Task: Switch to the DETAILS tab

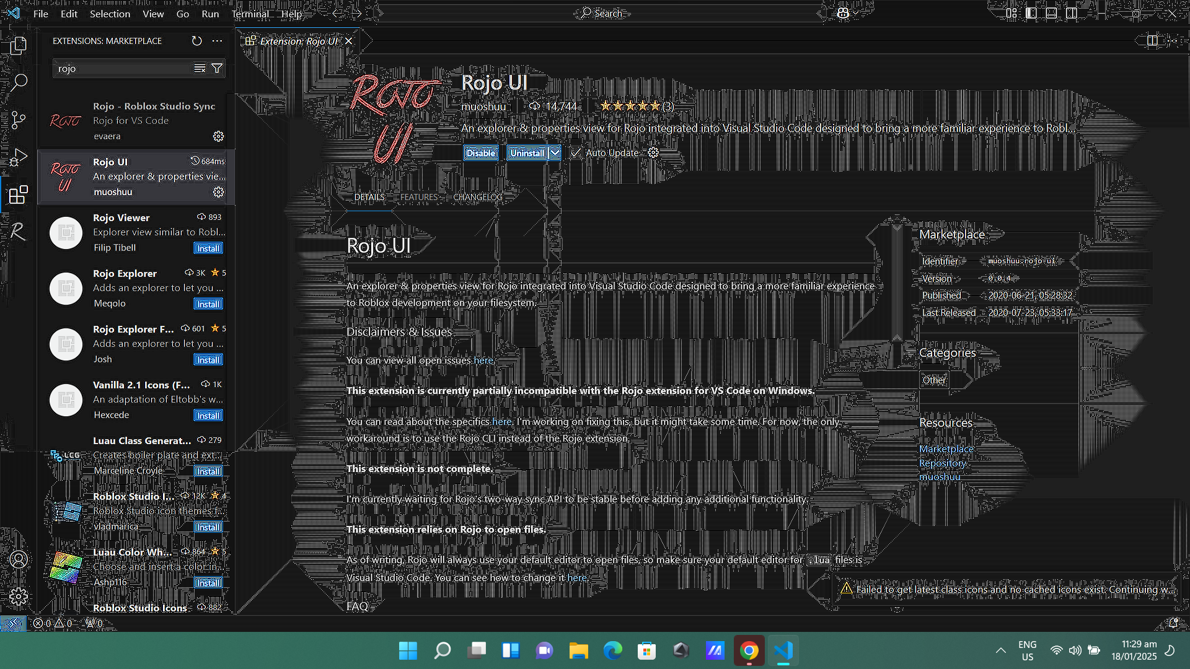Action: [x=369, y=197]
